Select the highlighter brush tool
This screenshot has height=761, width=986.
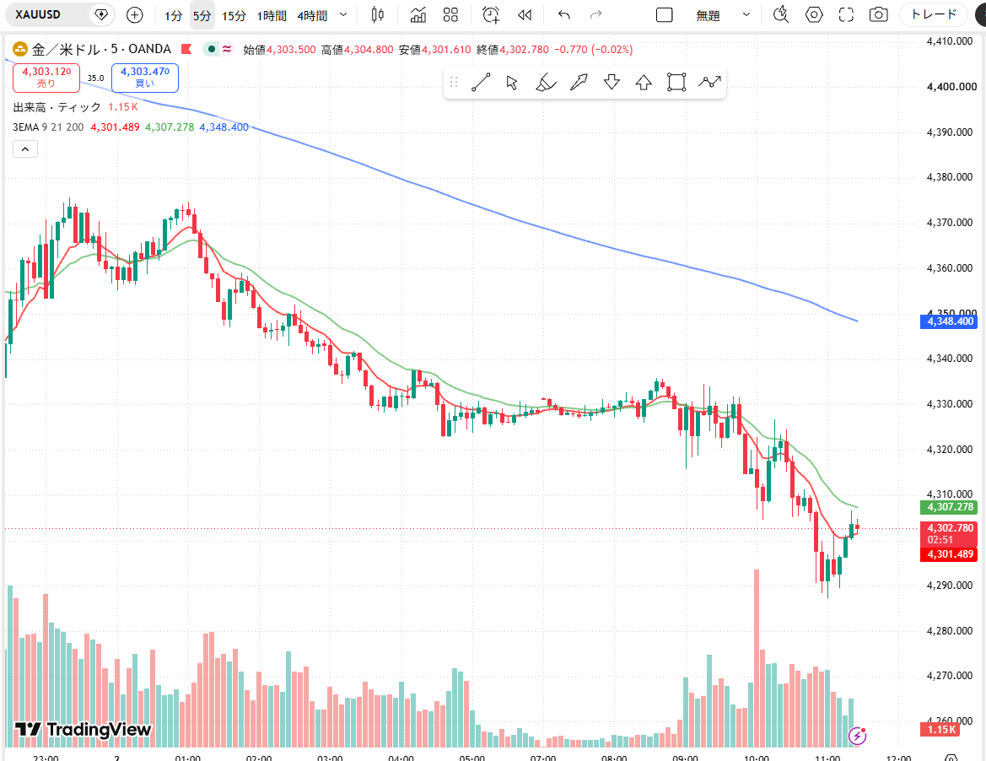point(545,83)
